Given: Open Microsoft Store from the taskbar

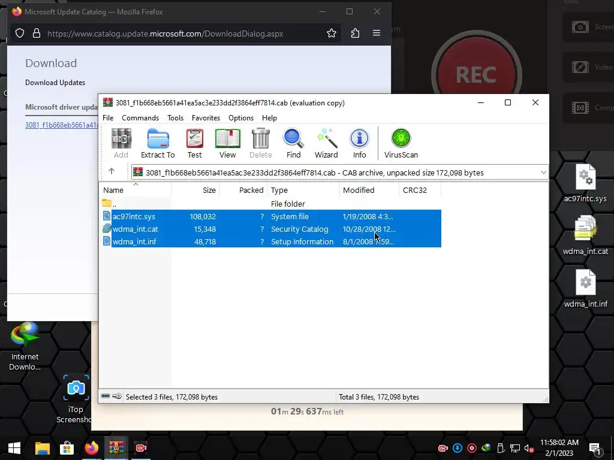Looking at the screenshot, I should tap(67, 448).
